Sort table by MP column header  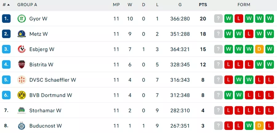(x=116, y=5)
